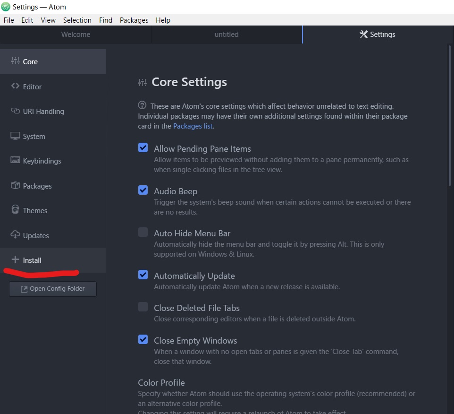Click the Close Empty Windows label
454x414 pixels.
click(195, 341)
